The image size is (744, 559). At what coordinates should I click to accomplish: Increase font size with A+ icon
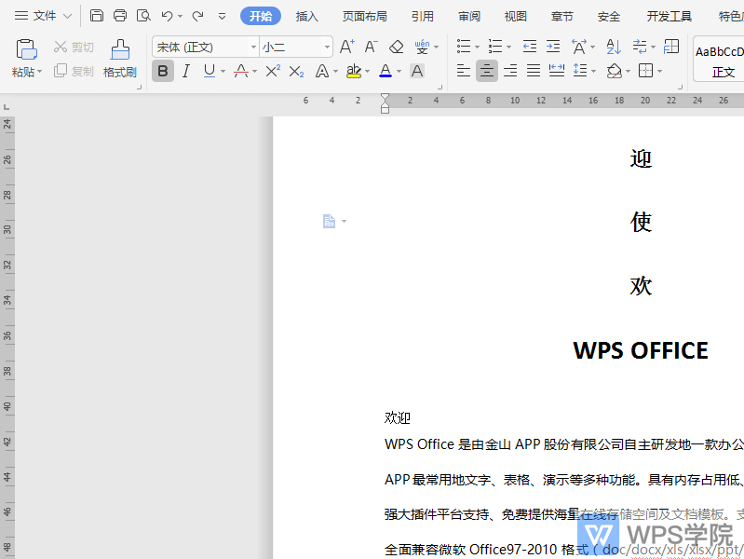(x=346, y=47)
